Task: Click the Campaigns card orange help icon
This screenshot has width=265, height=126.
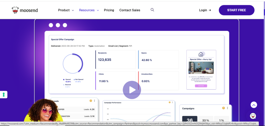Action: click(223, 108)
